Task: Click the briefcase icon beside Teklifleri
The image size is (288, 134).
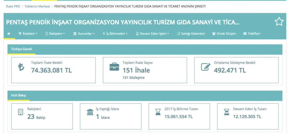Action: click(245, 34)
